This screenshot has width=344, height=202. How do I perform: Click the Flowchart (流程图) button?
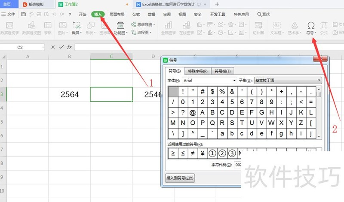point(141,33)
